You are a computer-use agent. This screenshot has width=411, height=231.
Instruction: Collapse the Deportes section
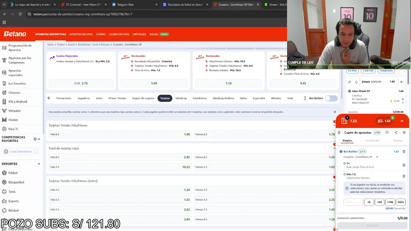point(39,164)
